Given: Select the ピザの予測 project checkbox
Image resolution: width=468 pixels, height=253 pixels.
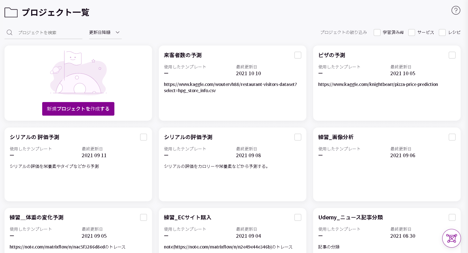Looking at the screenshot, I should click(x=452, y=55).
